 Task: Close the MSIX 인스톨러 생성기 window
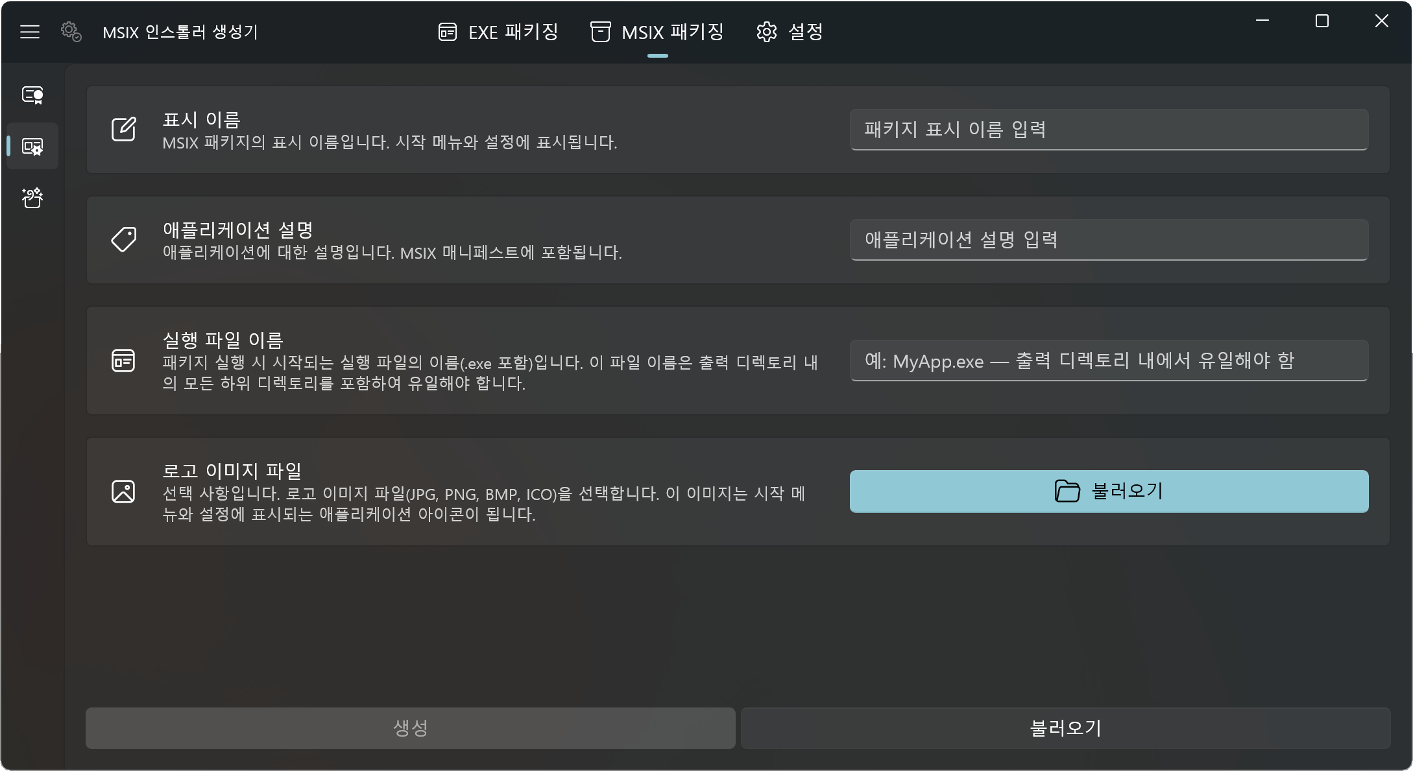click(x=1382, y=21)
